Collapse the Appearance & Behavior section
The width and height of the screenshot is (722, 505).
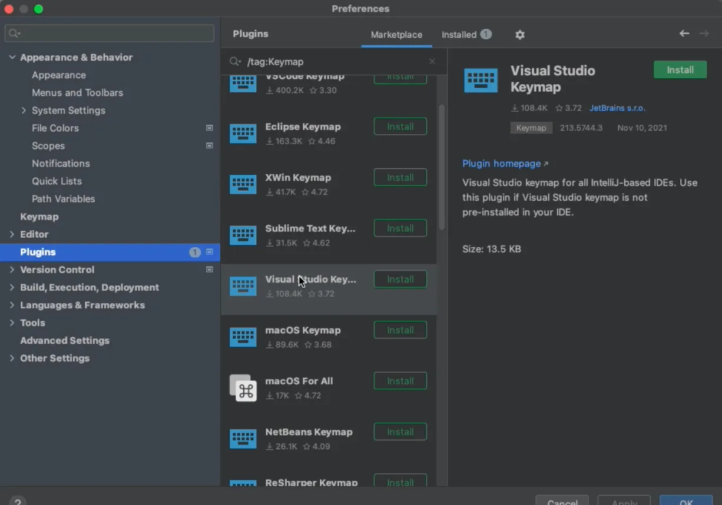point(12,57)
